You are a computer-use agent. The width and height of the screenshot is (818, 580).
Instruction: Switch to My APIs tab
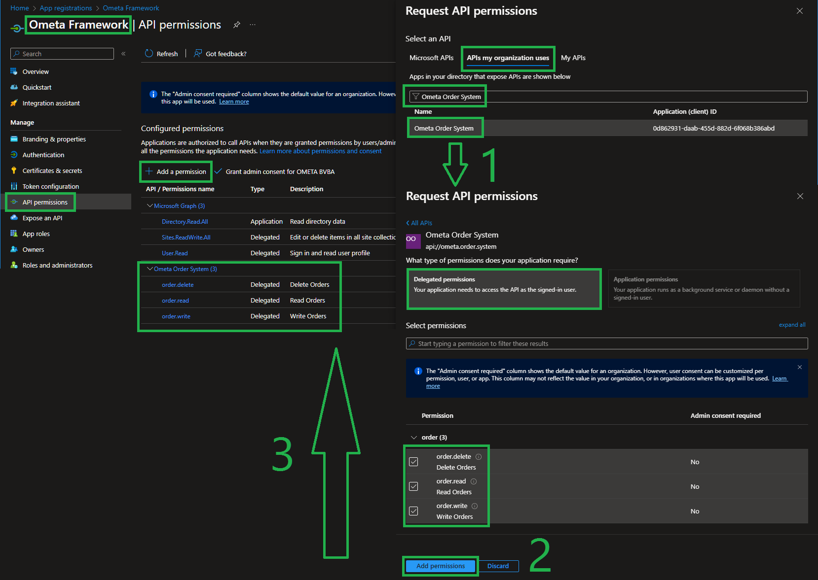pos(573,58)
